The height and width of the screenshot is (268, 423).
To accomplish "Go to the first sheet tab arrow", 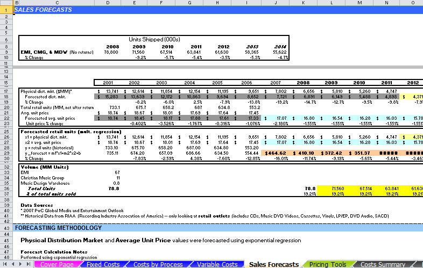I will [5, 264].
